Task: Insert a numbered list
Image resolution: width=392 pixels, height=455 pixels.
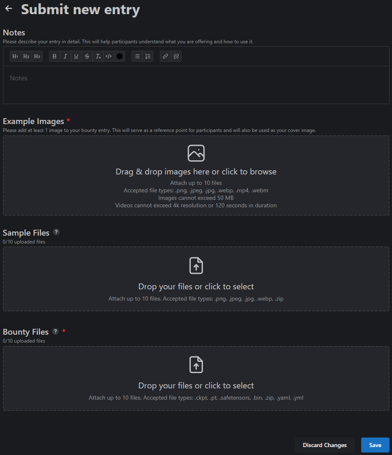Action: [x=148, y=56]
